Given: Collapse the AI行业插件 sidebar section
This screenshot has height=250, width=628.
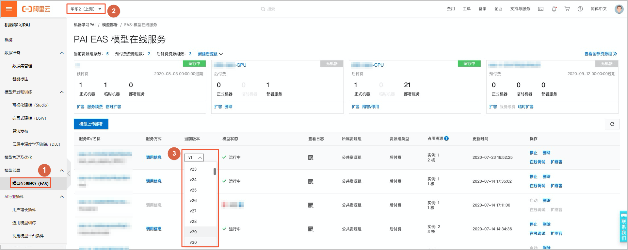Looking at the screenshot, I should tap(62, 197).
